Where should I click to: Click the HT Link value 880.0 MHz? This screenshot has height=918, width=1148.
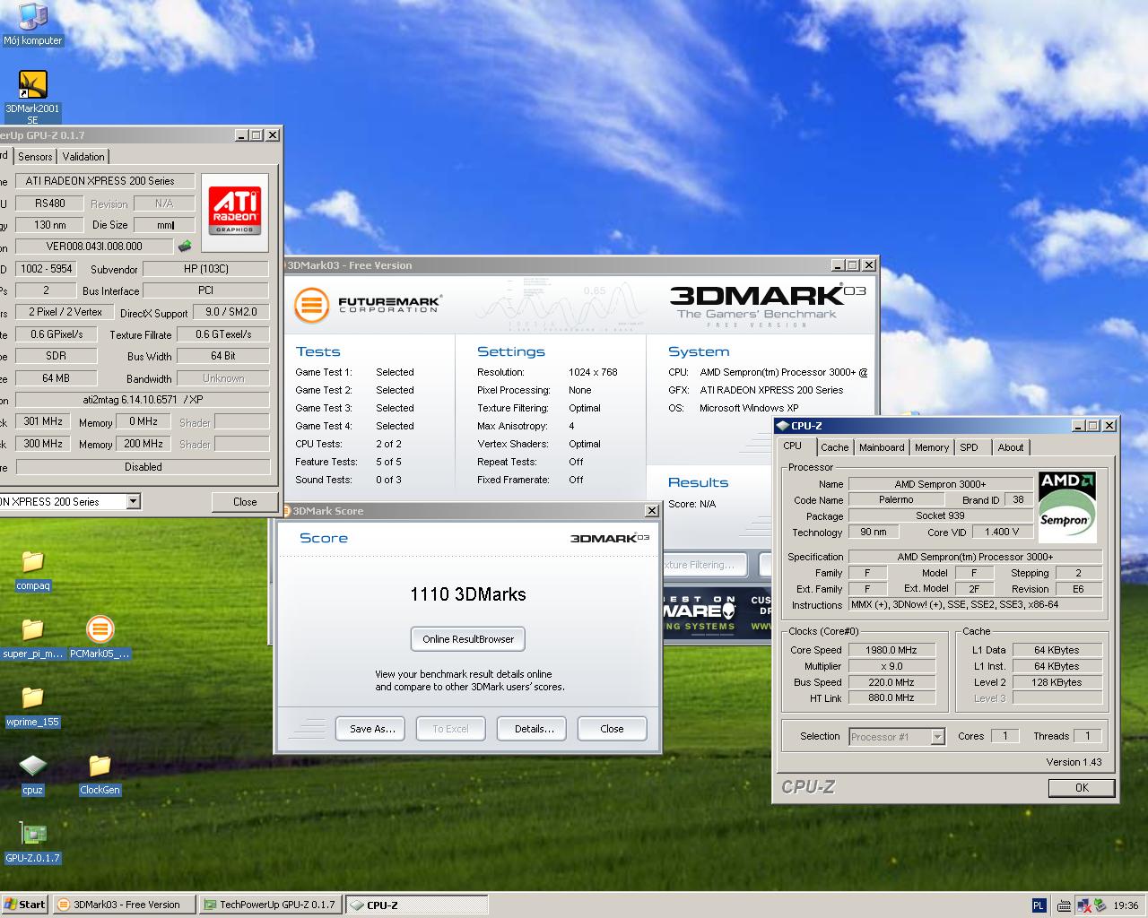pos(892,697)
